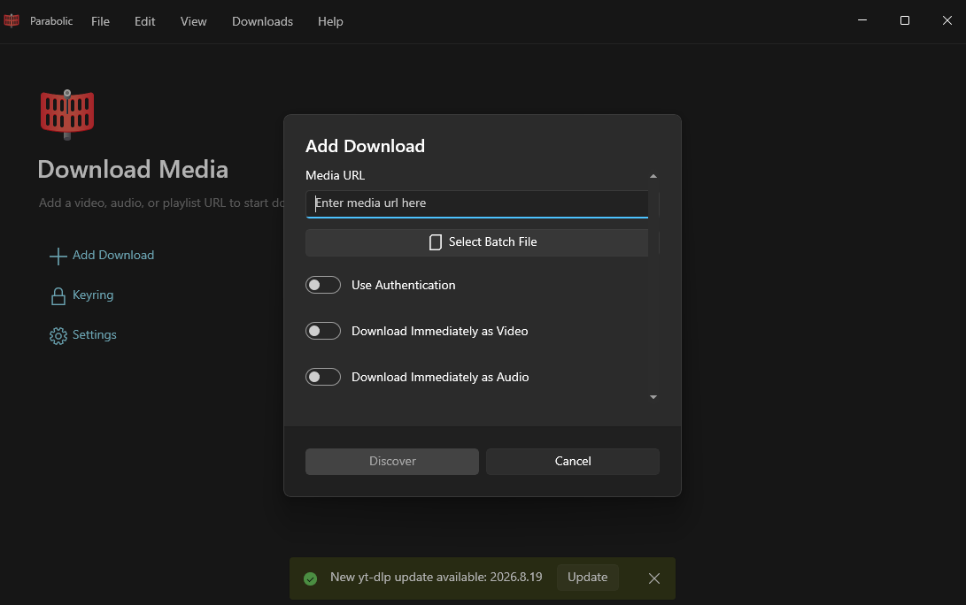Click the large Parabolic logo above Download Media
Viewport: 966px width, 605px height.
[x=67, y=114]
